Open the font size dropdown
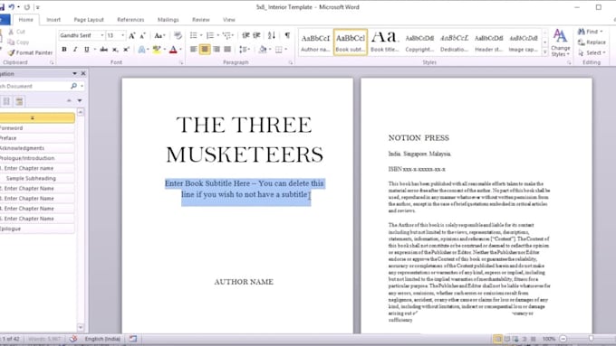Screen dimensions: 616x346 pyautogui.click(x=122, y=35)
